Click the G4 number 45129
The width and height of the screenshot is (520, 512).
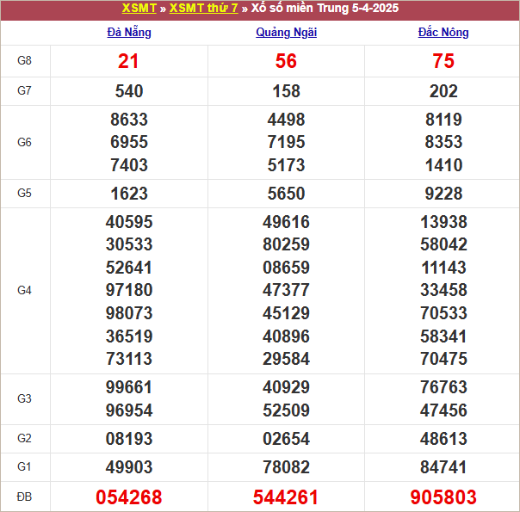pos(286,313)
